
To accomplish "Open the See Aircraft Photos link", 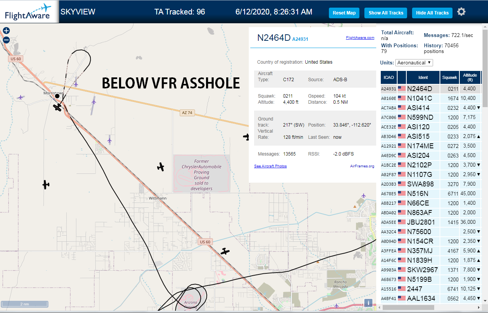I will (x=271, y=166).
